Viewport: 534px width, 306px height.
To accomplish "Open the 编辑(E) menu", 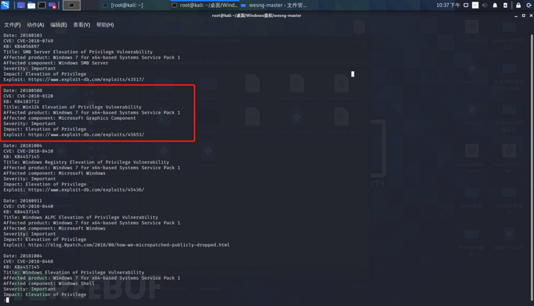I will [x=59, y=25].
